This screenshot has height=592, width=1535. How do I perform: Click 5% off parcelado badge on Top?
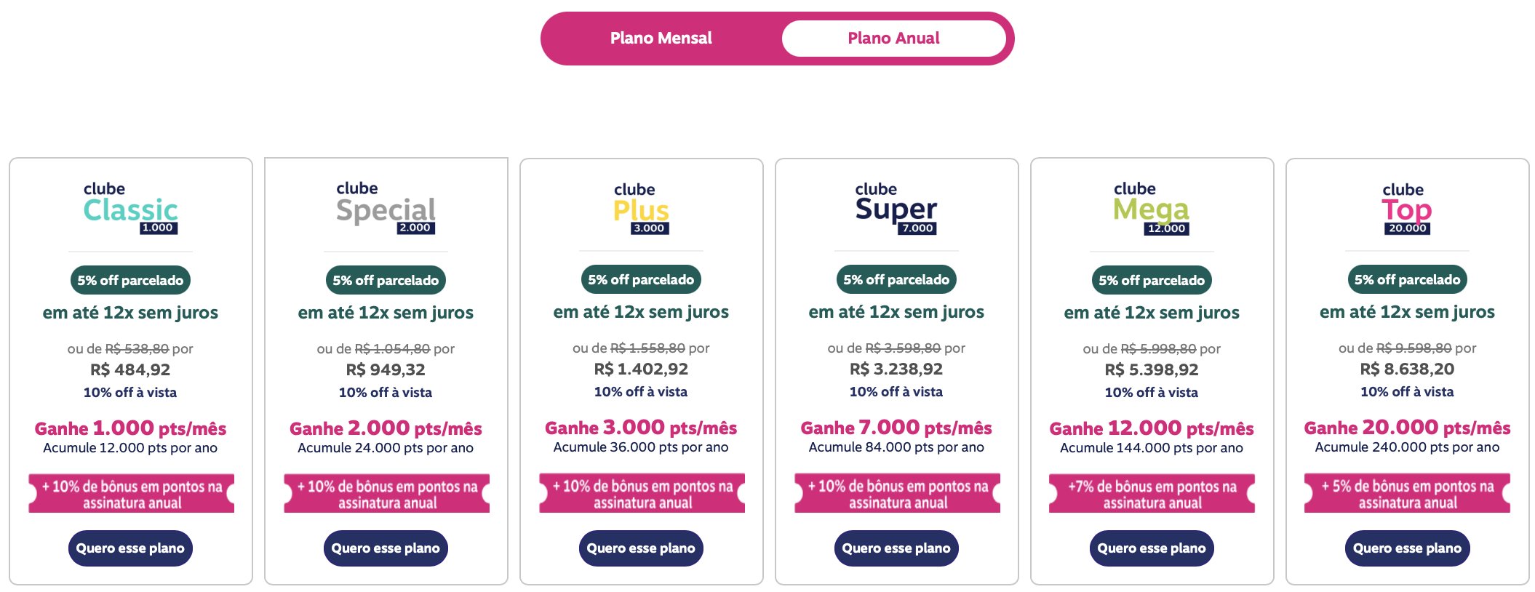pyautogui.click(x=1407, y=279)
